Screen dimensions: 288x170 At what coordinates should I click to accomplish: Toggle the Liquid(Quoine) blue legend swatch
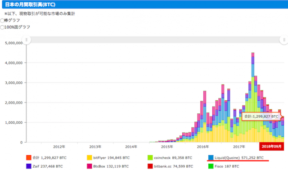[211, 158]
